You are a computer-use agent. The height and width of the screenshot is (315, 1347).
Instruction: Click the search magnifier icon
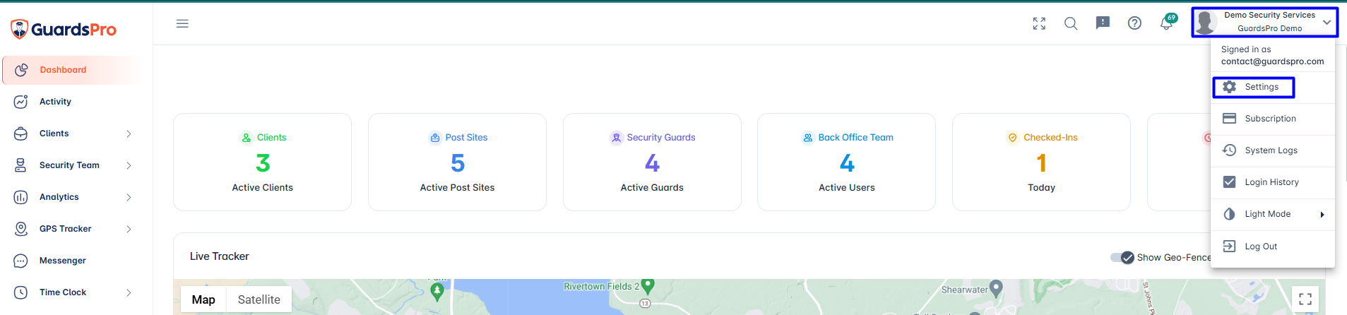click(x=1071, y=23)
